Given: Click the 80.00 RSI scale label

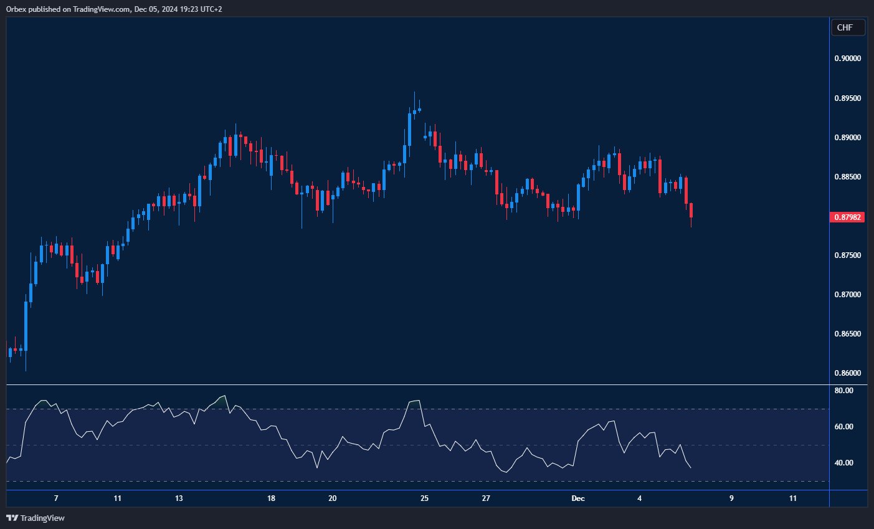Looking at the screenshot, I should click(843, 391).
